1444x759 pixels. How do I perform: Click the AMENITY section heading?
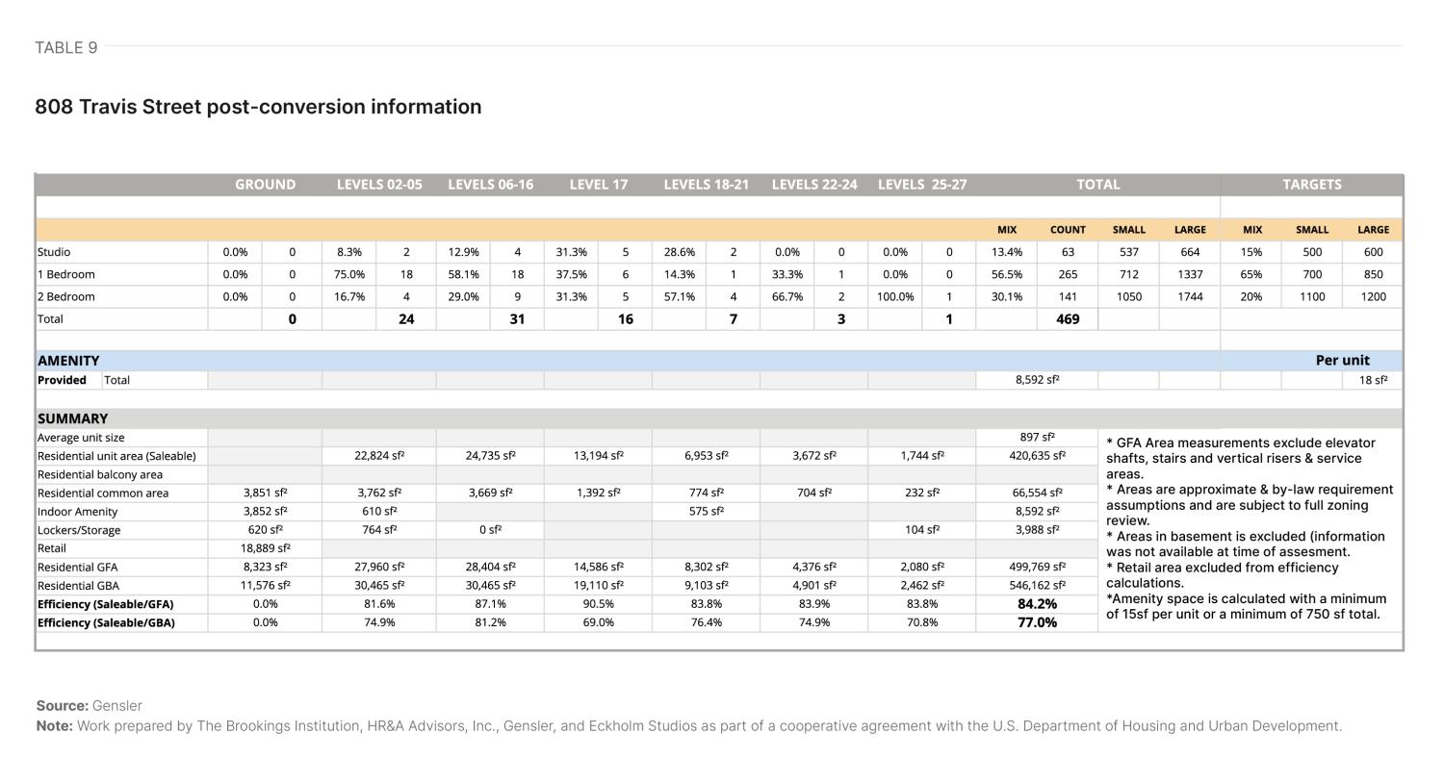pos(68,361)
